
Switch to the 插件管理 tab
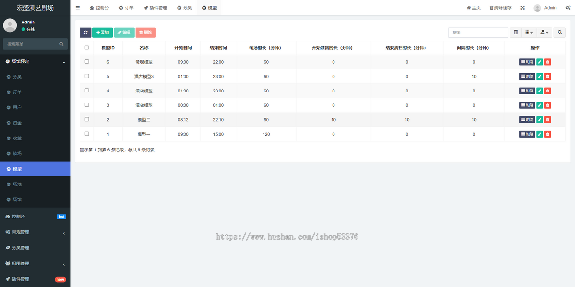pos(155,8)
